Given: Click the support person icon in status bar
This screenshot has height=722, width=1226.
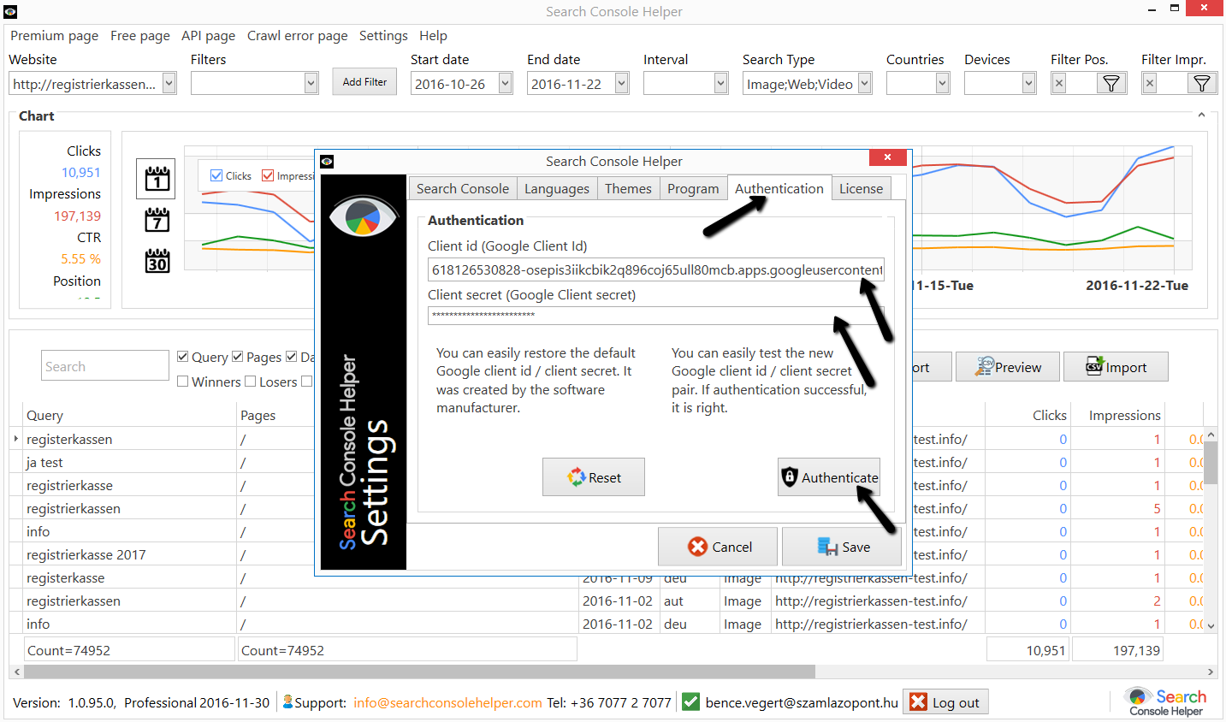Looking at the screenshot, I should [x=287, y=701].
